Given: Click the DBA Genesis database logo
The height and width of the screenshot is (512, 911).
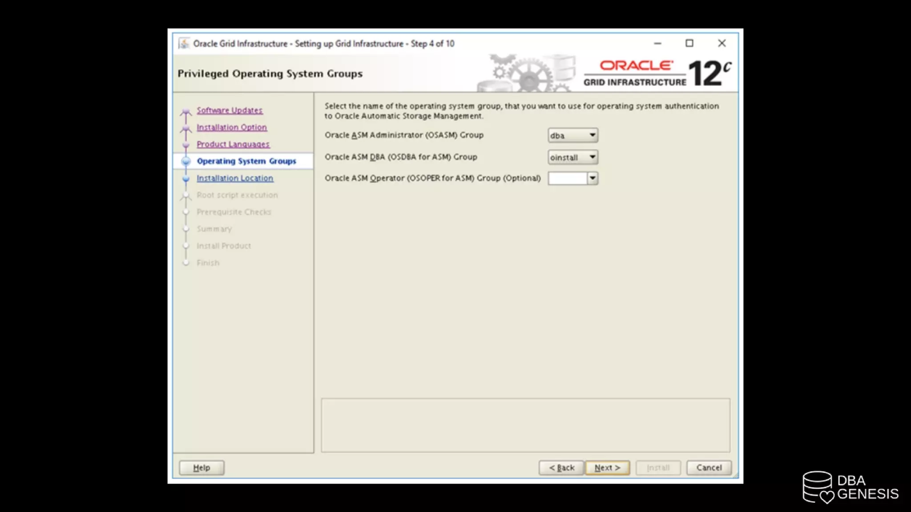Looking at the screenshot, I should (818, 487).
